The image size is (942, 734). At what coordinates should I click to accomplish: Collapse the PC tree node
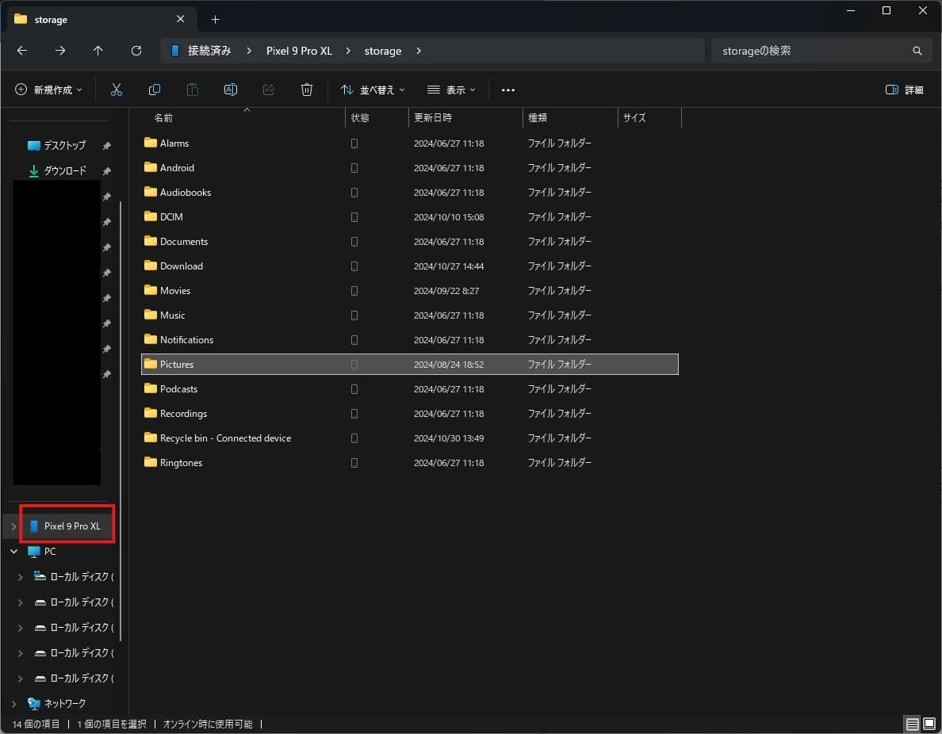13,551
